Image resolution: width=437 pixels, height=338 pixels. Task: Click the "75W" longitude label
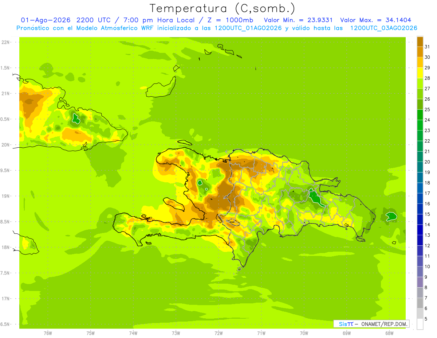coord(91,333)
